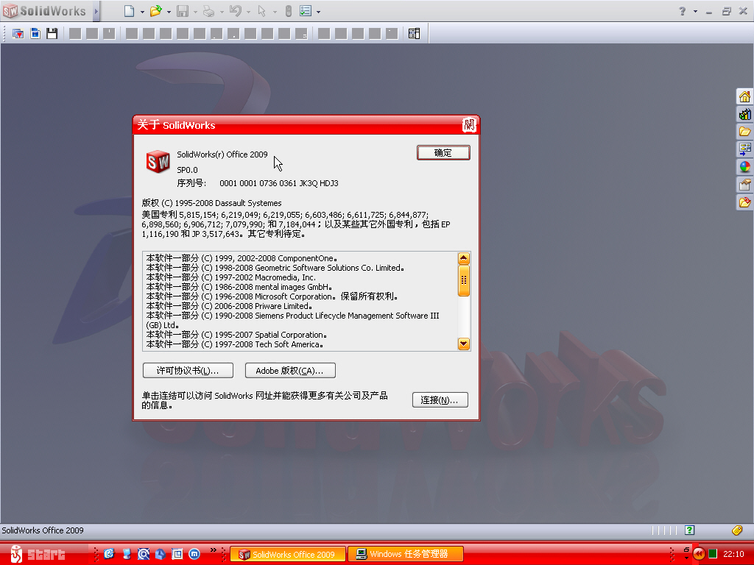
Task: Click the yellow tag icon in status bar
Action: coord(736,530)
